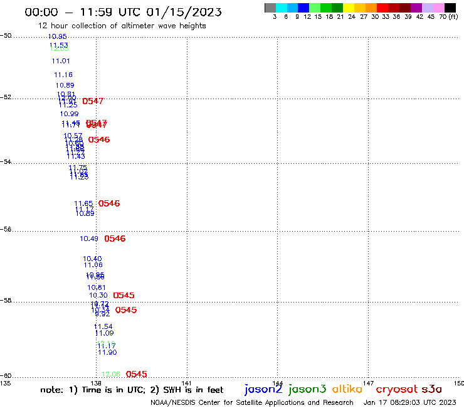Click the latitude axis label -54
The height and width of the screenshot is (408, 464).
click(x=6, y=162)
